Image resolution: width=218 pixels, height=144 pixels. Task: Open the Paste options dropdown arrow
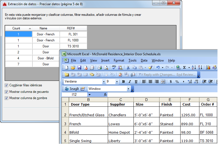pos(145,68)
